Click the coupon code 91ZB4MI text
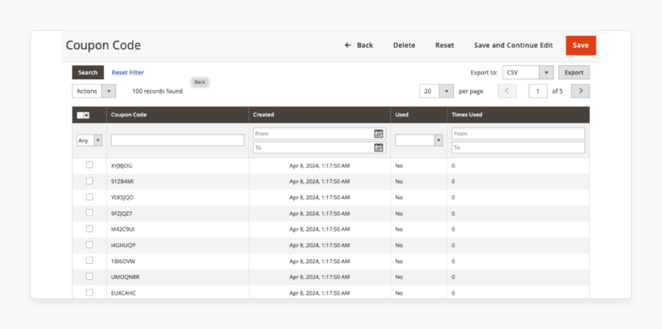 pos(122,181)
